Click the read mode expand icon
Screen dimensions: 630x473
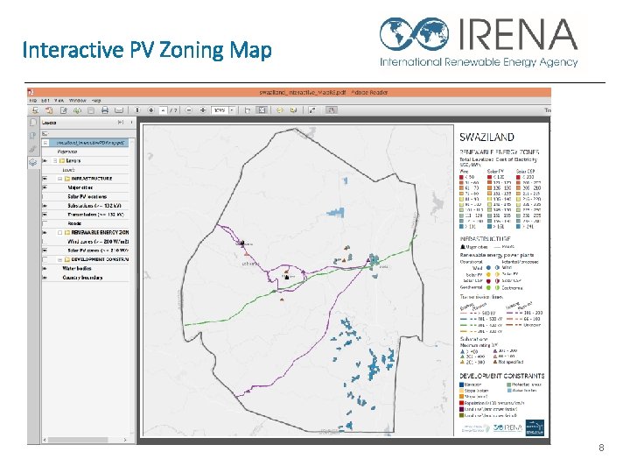pyautogui.click(x=312, y=109)
